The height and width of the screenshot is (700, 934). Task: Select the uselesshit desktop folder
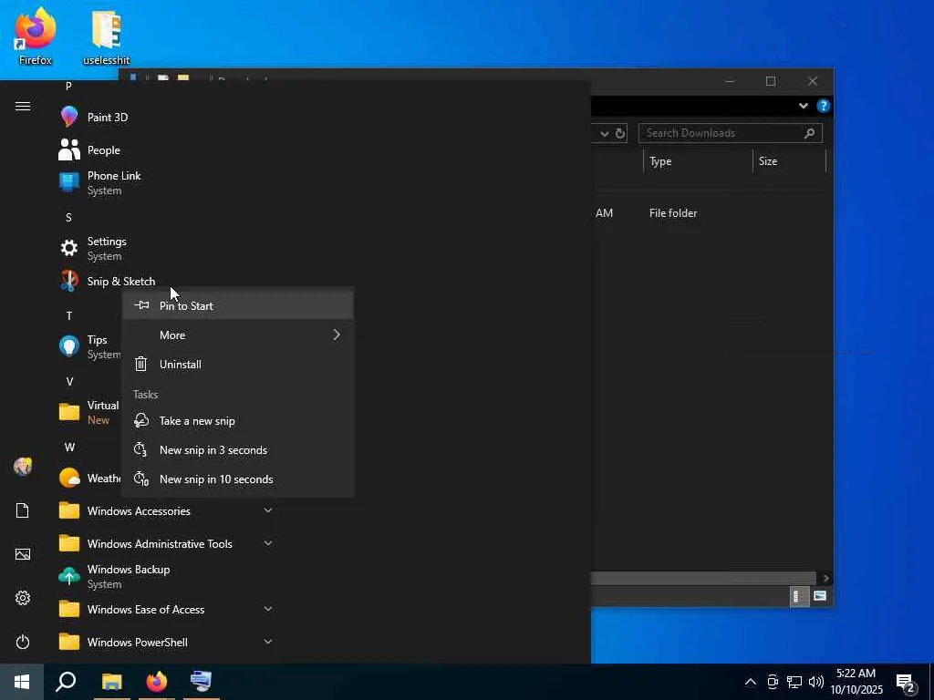pos(106,36)
